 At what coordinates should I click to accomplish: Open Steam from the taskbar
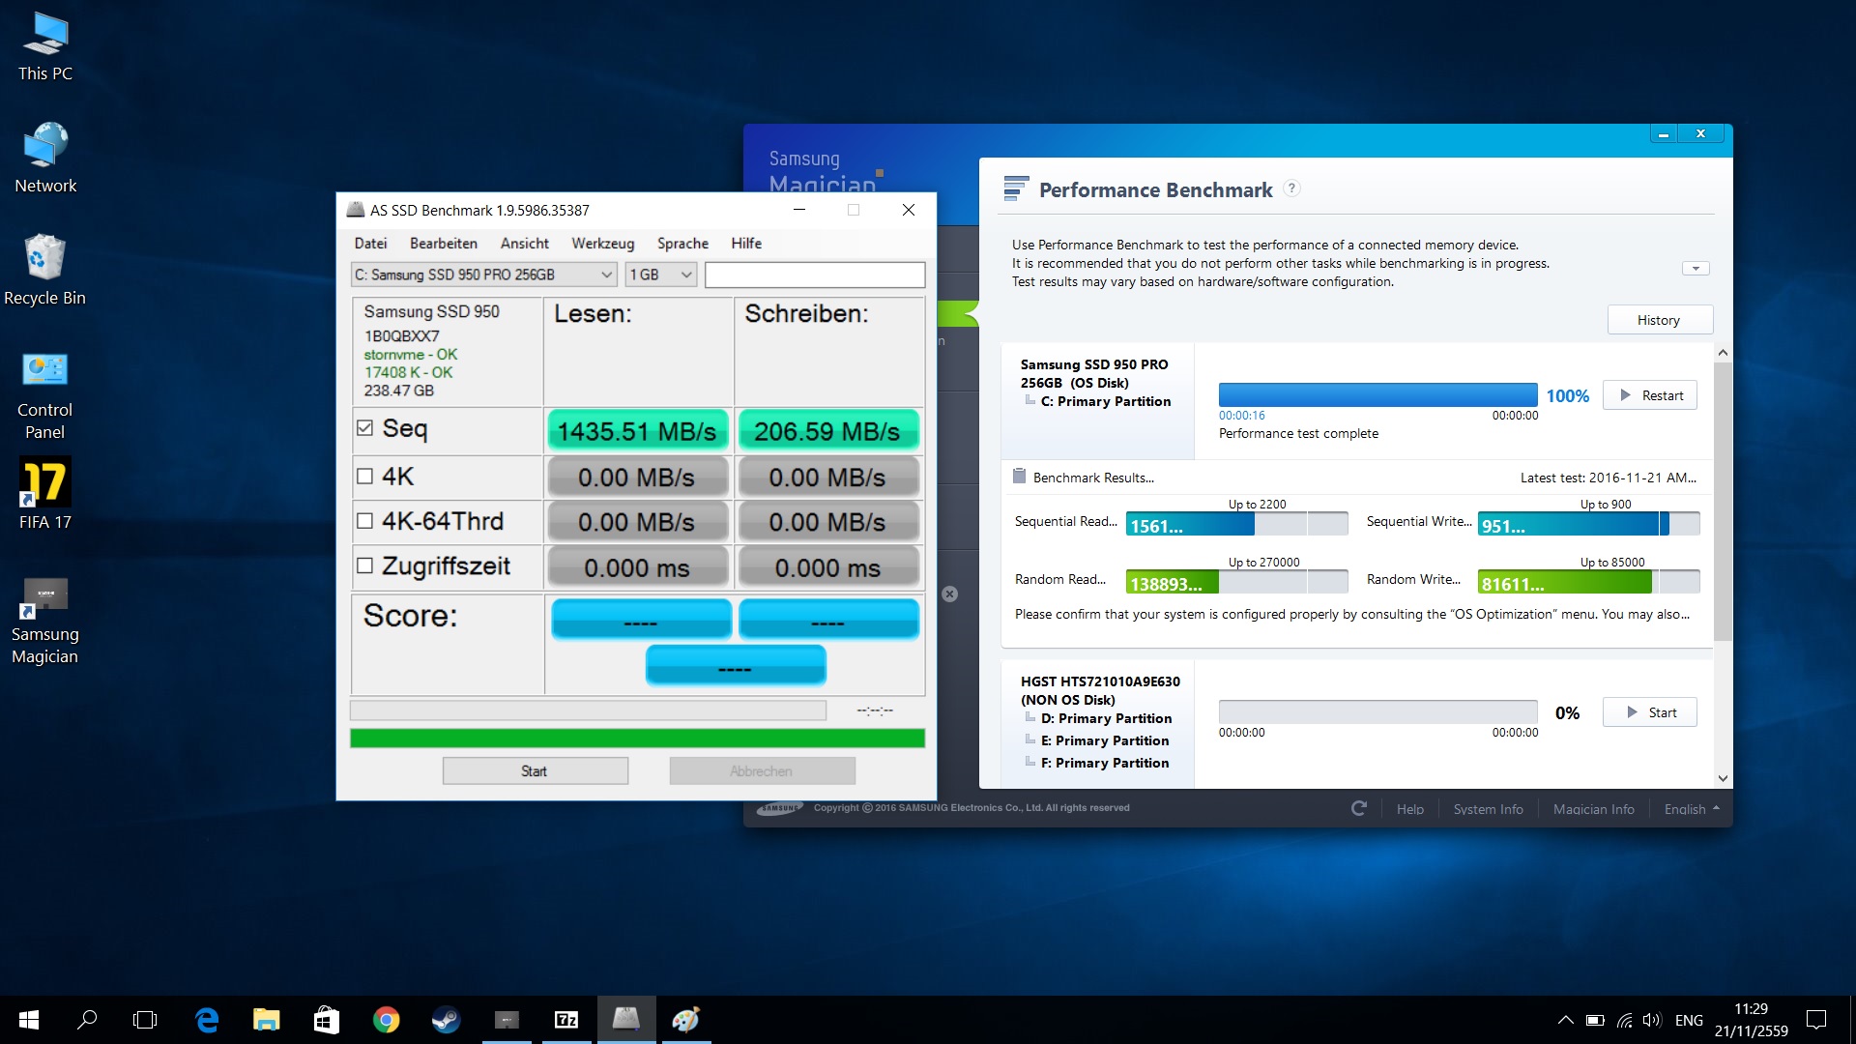pos(447,1020)
